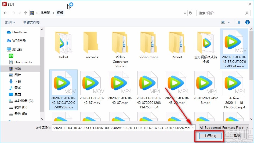Close the 打开 dialog
The height and width of the screenshot is (143, 254).
pos(250,4)
